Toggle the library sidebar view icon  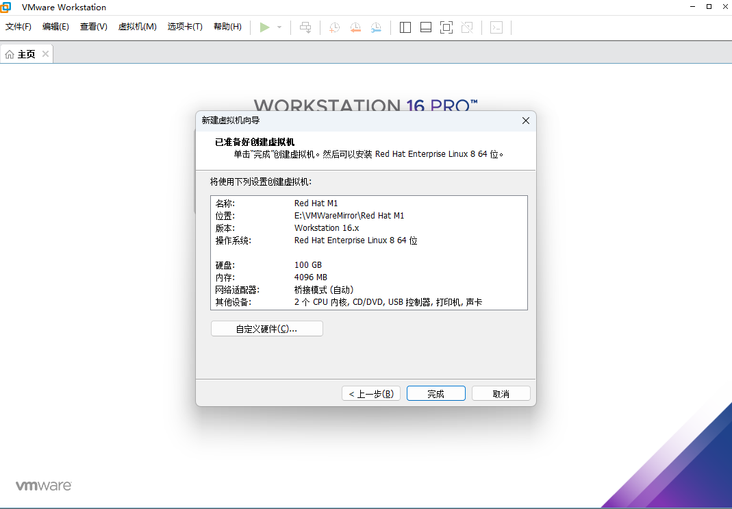(405, 27)
